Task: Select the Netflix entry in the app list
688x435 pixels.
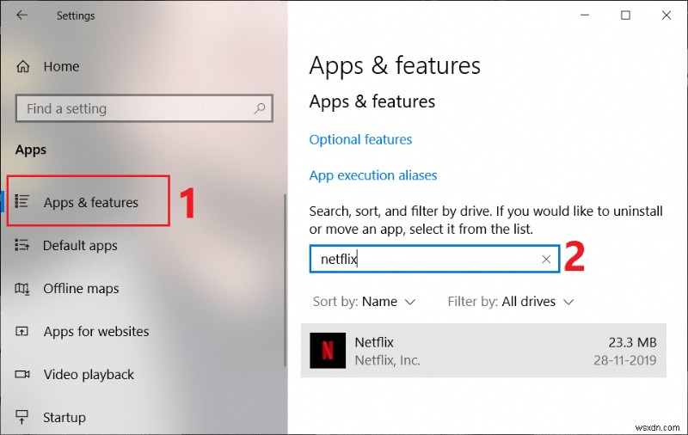Action: pyautogui.click(x=483, y=351)
